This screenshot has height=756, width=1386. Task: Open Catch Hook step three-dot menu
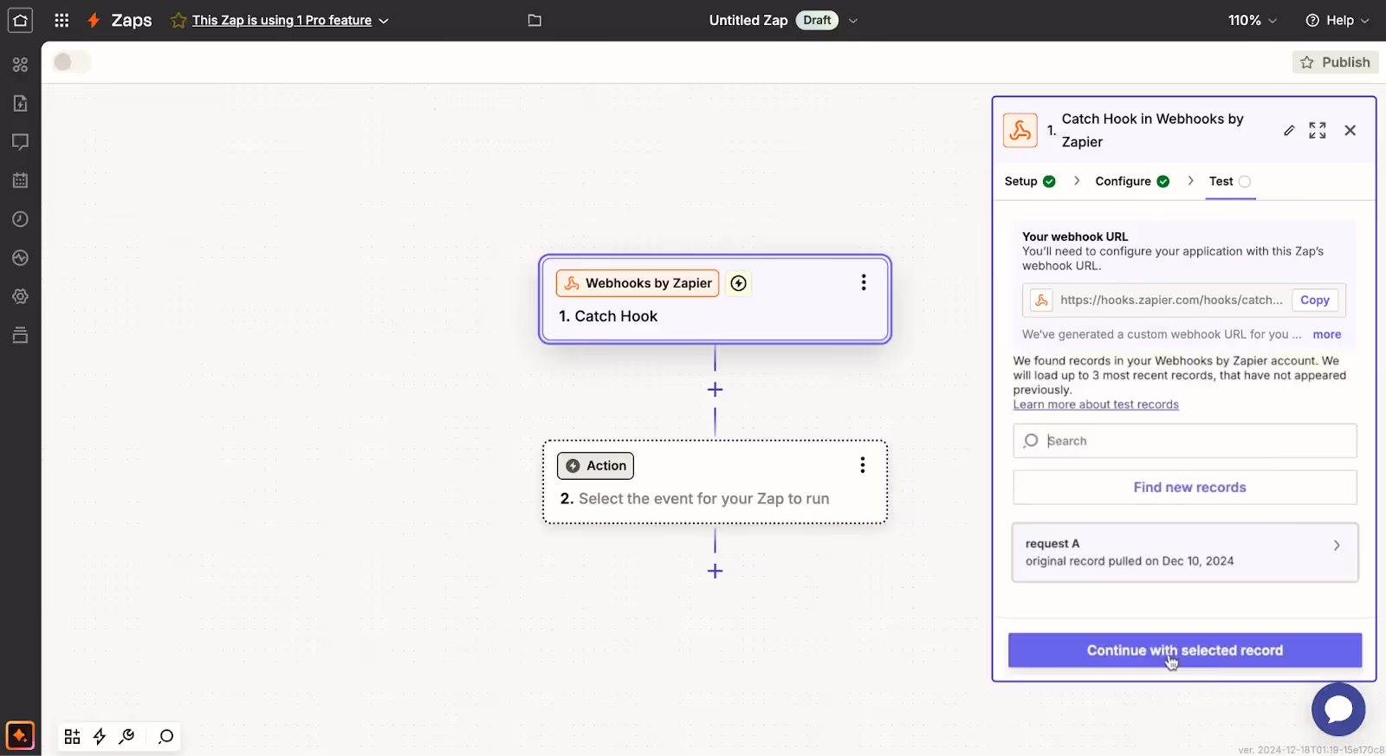tap(864, 282)
